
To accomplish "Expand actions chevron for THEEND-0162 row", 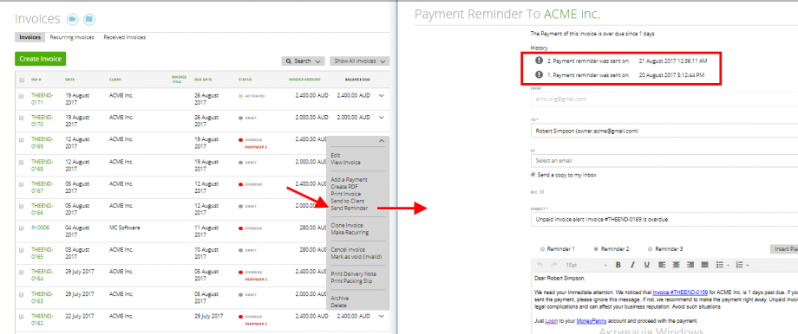I will pos(382,316).
